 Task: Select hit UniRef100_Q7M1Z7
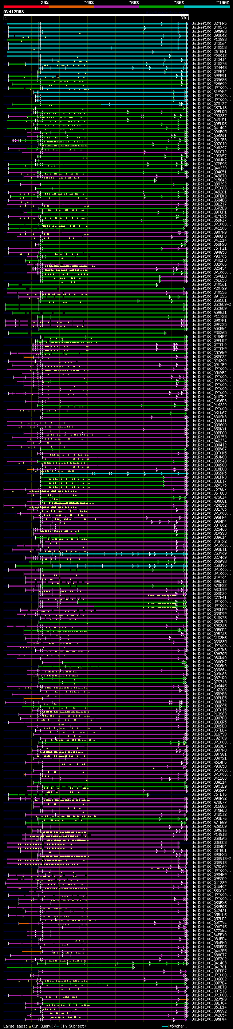point(209,104)
